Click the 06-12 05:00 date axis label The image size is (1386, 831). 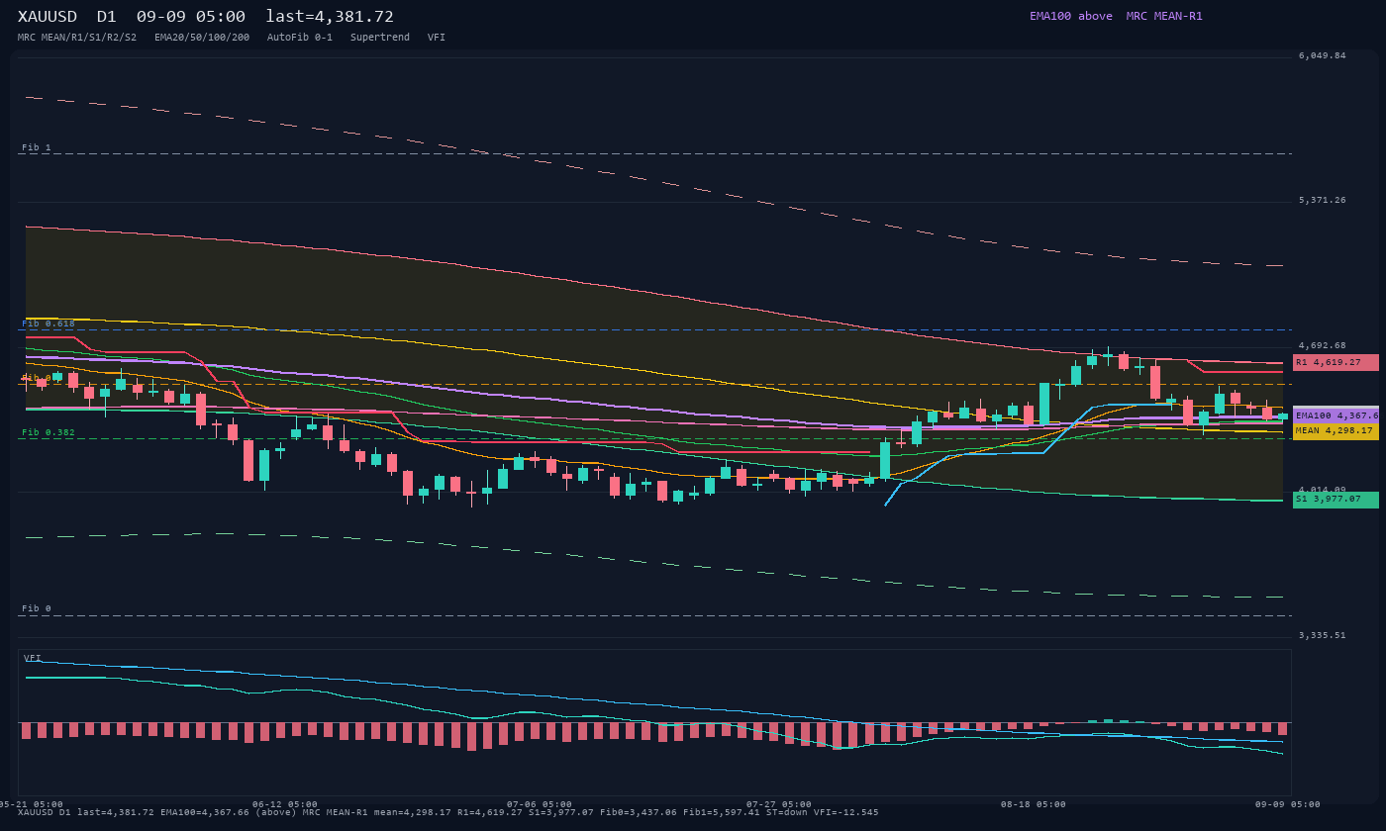pos(285,804)
